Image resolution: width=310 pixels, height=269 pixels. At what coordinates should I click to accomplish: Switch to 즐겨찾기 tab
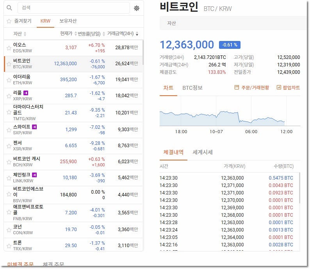tap(23, 21)
